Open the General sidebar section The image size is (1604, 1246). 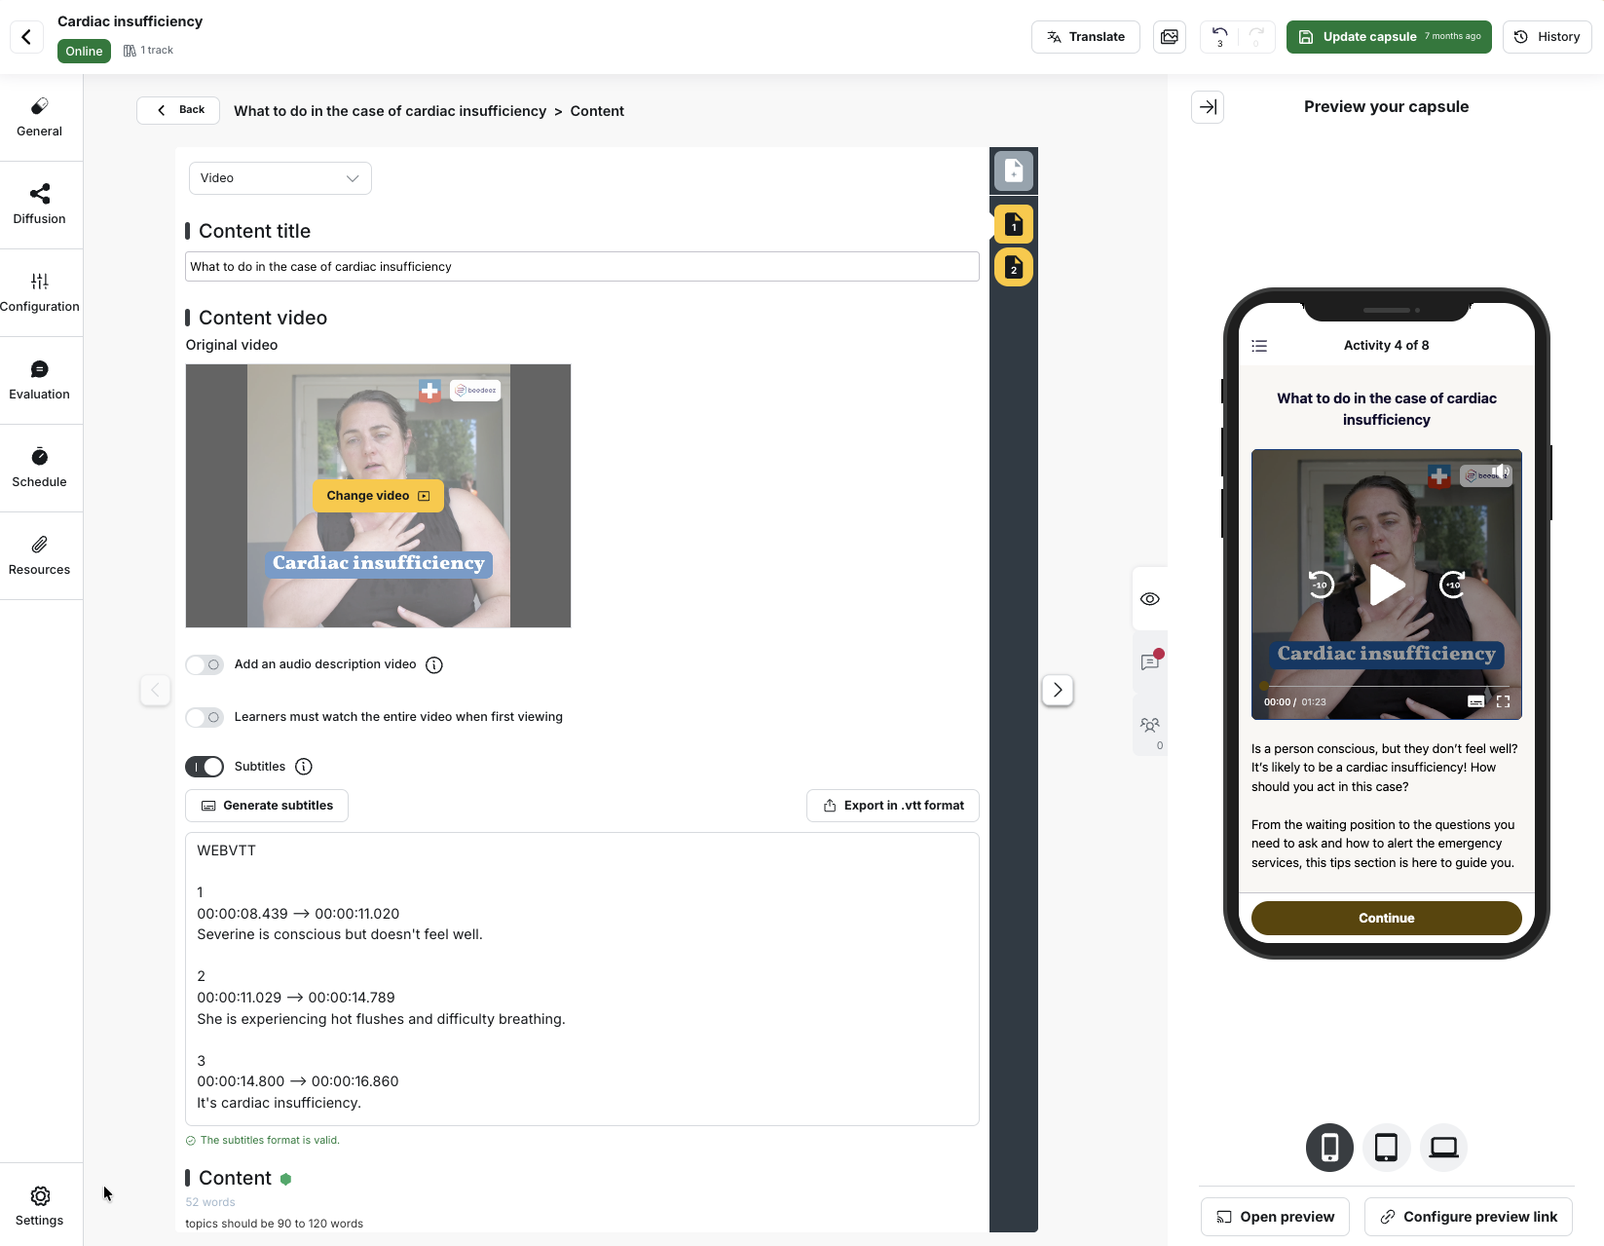(40, 118)
